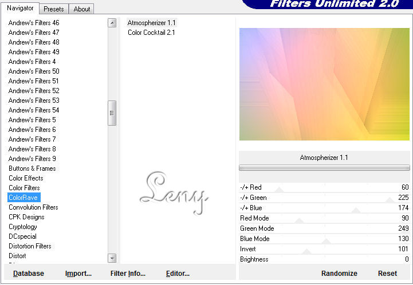Switch to the Navigator tab

(20, 8)
